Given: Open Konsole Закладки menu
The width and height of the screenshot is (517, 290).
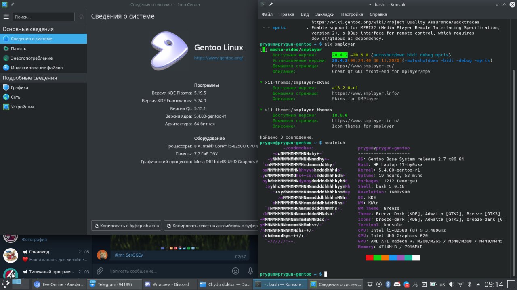Looking at the screenshot, I should click(325, 14).
